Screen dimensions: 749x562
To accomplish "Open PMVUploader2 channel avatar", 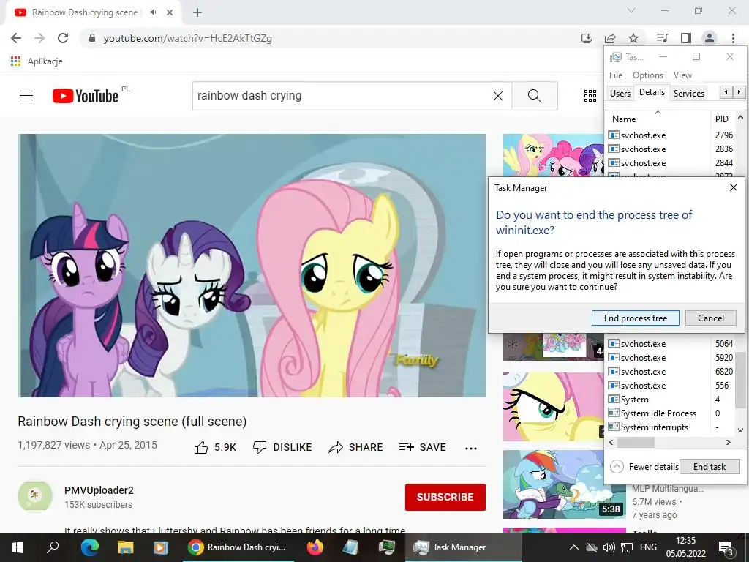I will click(35, 496).
